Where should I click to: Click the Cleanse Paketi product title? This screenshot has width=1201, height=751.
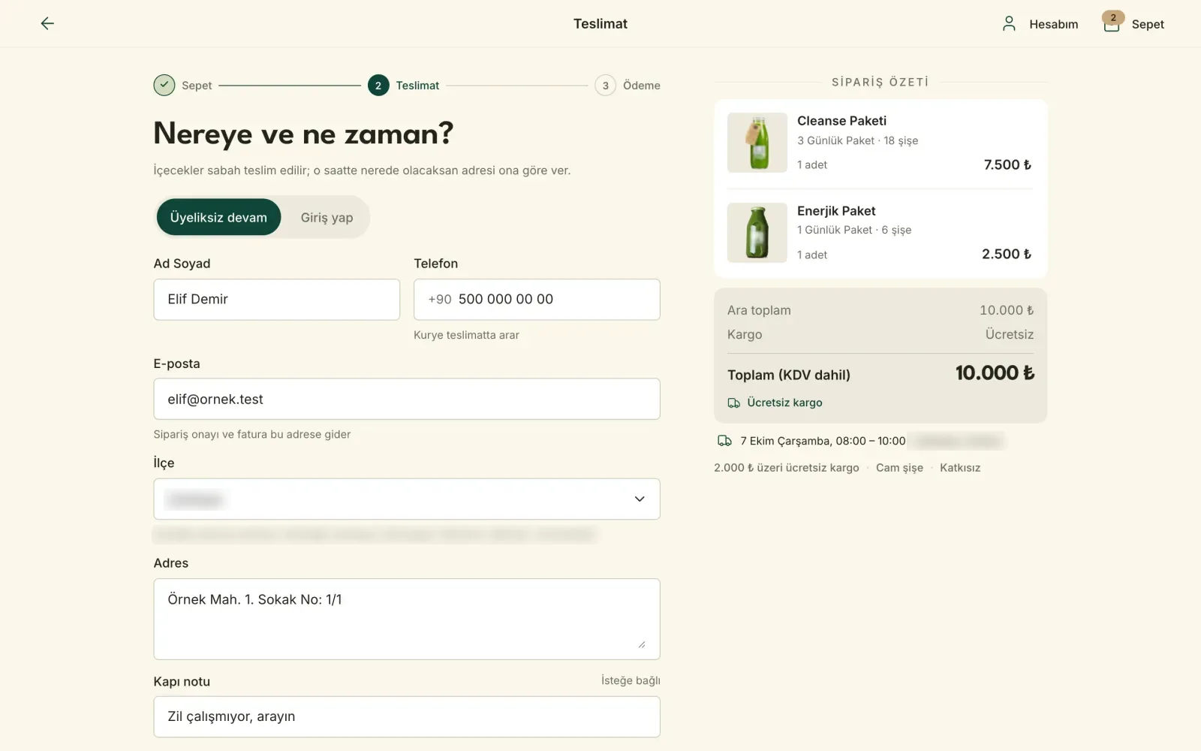[841, 121]
